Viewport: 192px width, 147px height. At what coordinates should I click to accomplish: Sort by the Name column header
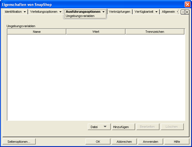point(37,32)
